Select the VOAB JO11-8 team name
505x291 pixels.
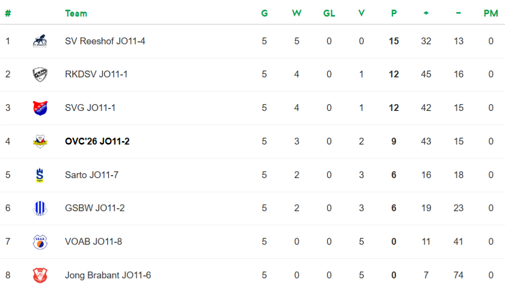click(x=94, y=242)
